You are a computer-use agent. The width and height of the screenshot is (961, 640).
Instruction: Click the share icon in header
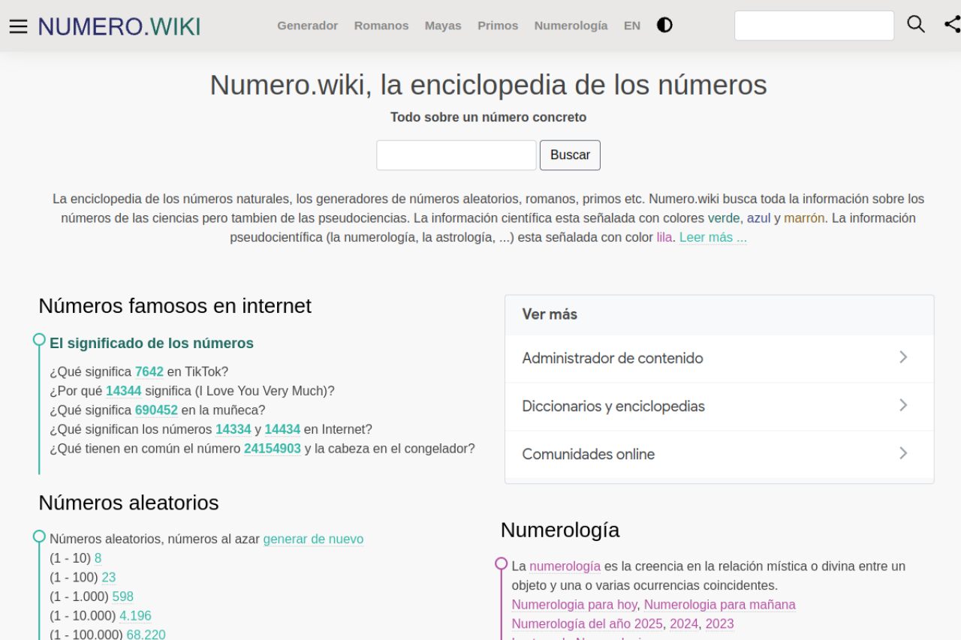(951, 24)
